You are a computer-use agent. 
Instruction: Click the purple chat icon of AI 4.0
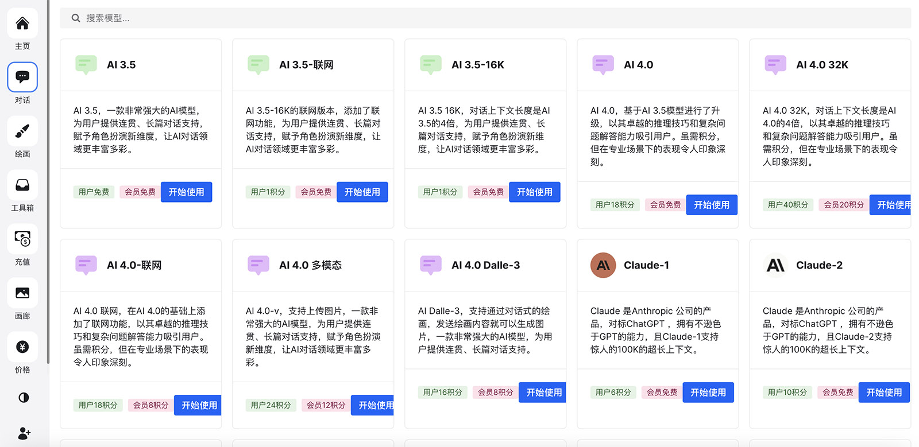pos(603,65)
